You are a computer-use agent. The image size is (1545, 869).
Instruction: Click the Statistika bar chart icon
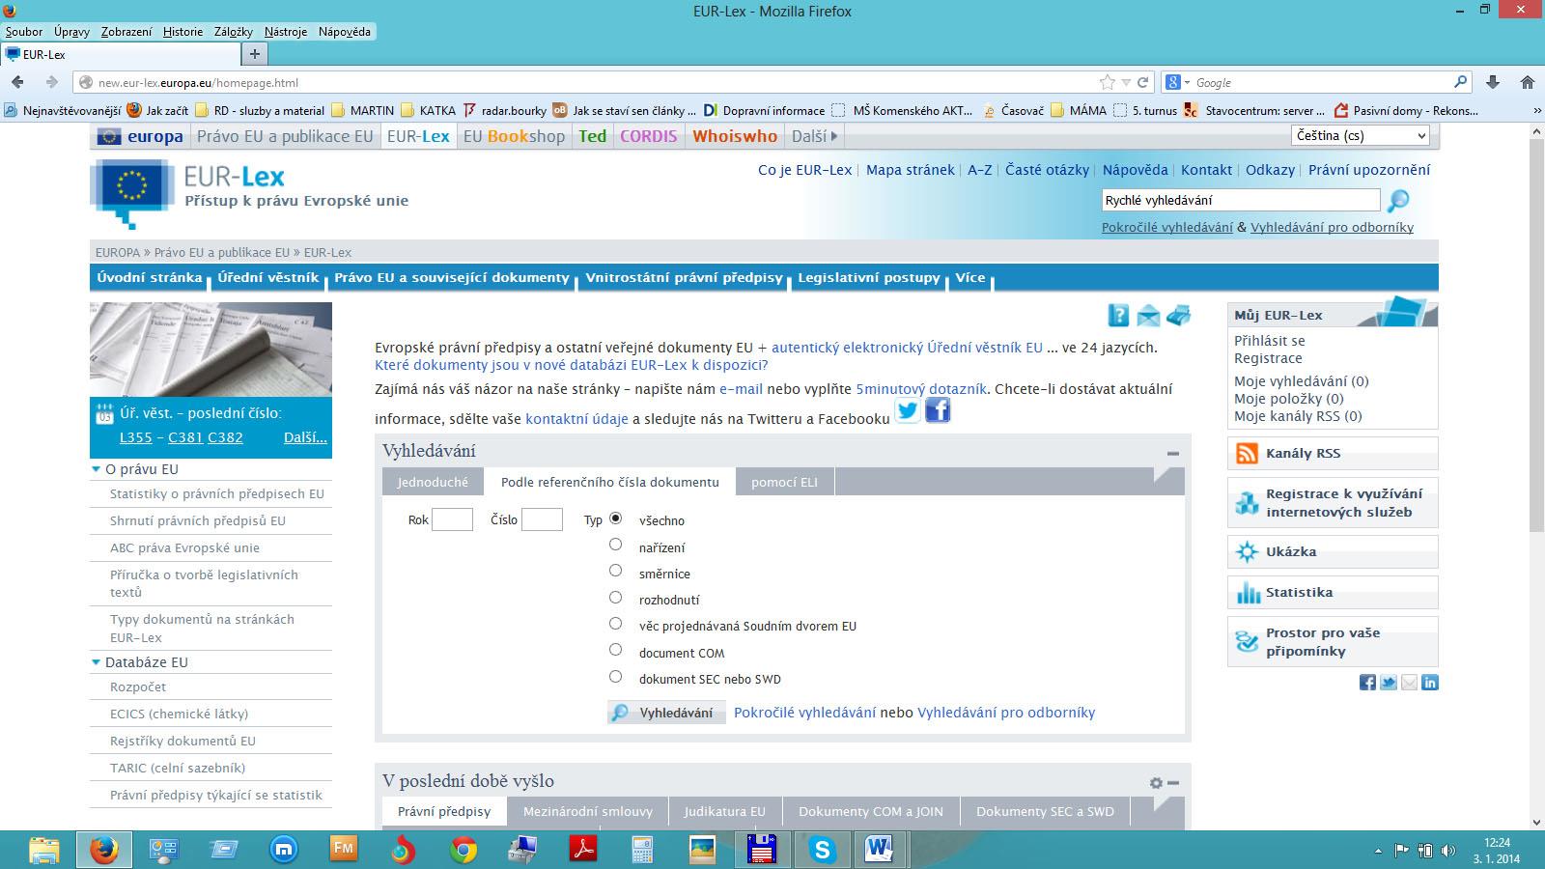[1248, 593]
